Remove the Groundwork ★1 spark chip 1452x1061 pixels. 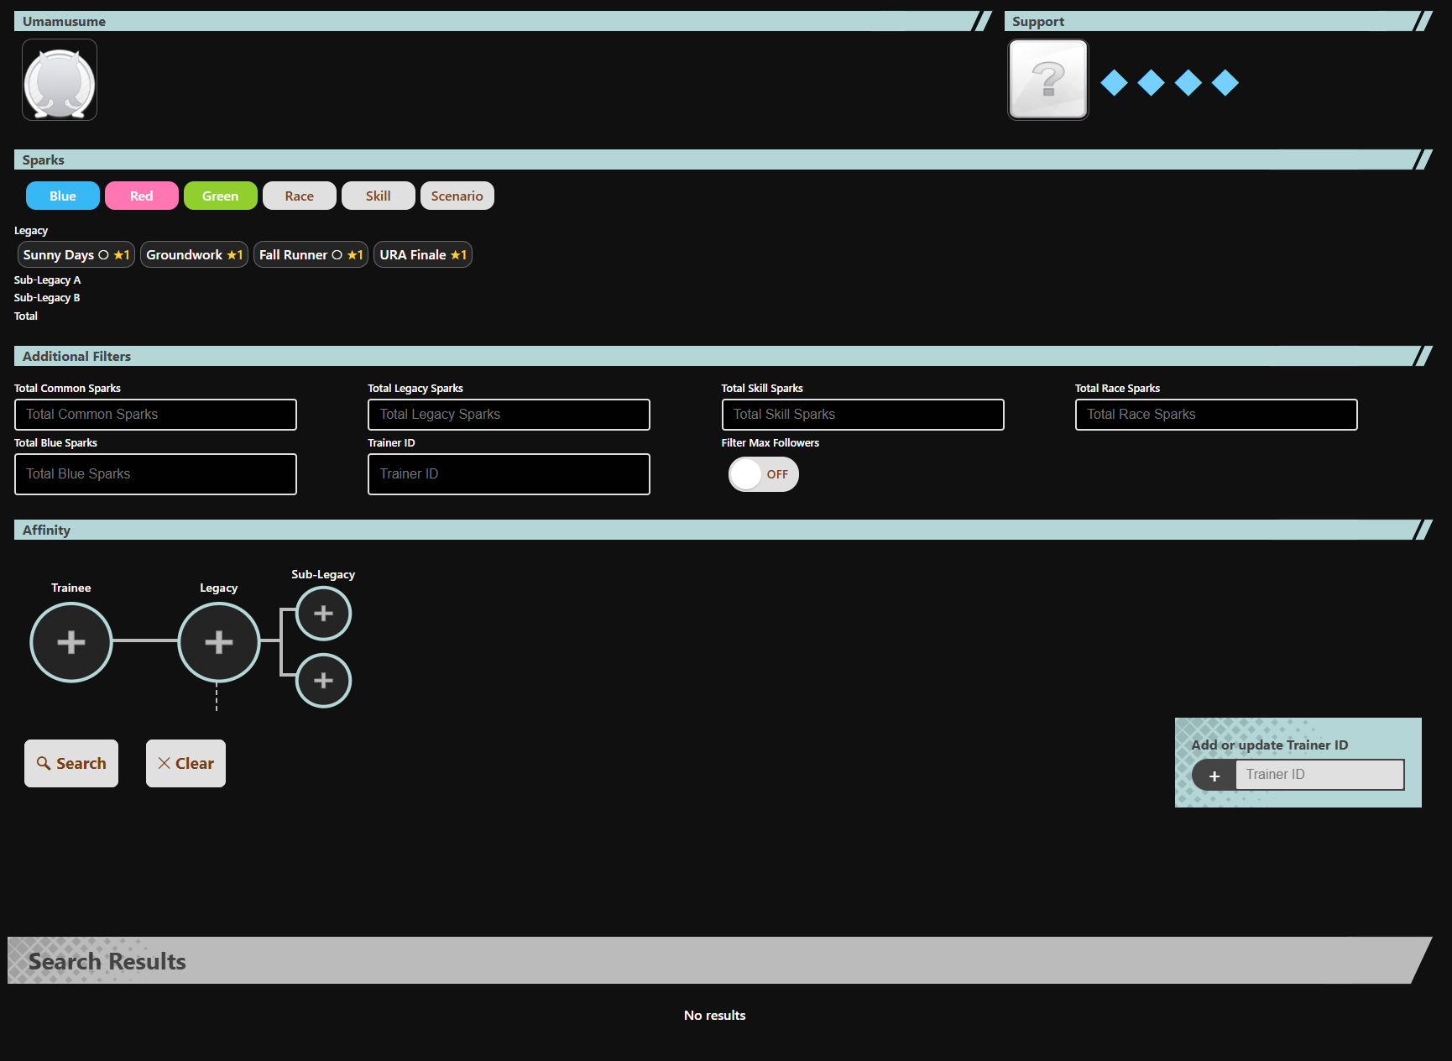pyautogui.click(x=194, y=254)
